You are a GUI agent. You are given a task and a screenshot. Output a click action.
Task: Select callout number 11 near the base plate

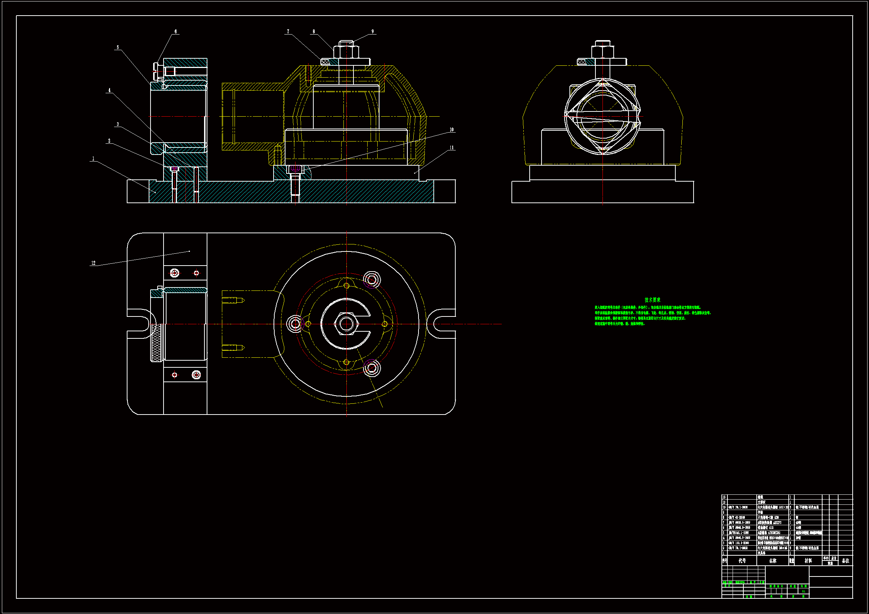pos(452,147)
